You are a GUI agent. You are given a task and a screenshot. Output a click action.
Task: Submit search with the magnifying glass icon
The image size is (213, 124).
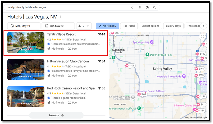[155, 7]
